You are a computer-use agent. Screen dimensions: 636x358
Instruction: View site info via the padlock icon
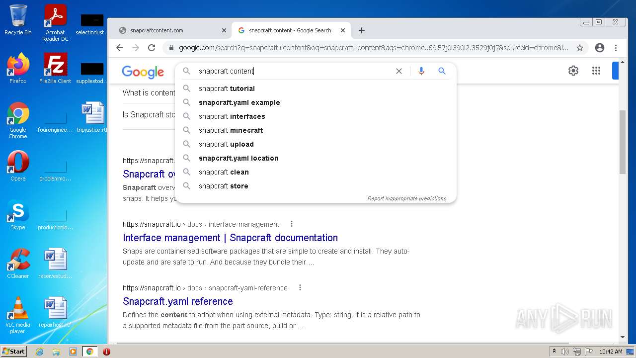171,48
